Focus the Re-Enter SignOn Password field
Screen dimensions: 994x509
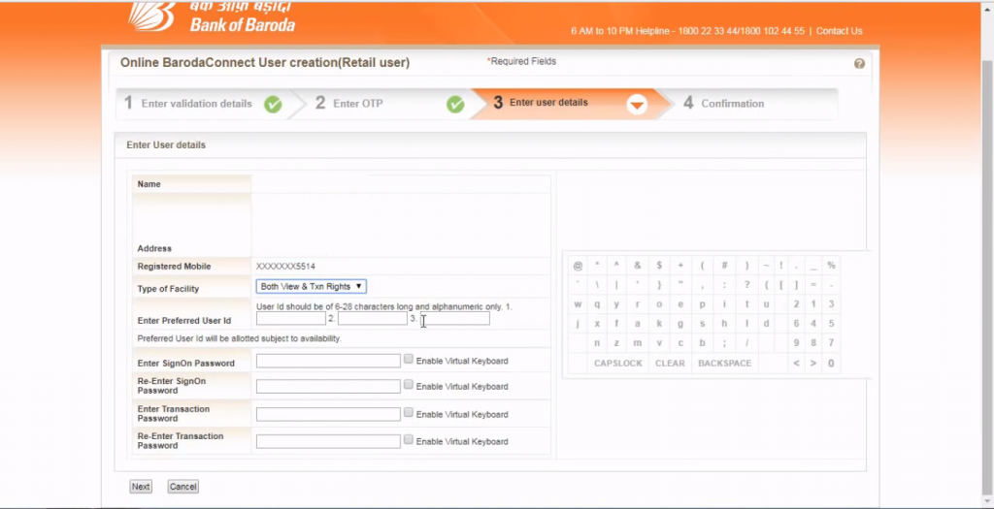pos(328,386)
